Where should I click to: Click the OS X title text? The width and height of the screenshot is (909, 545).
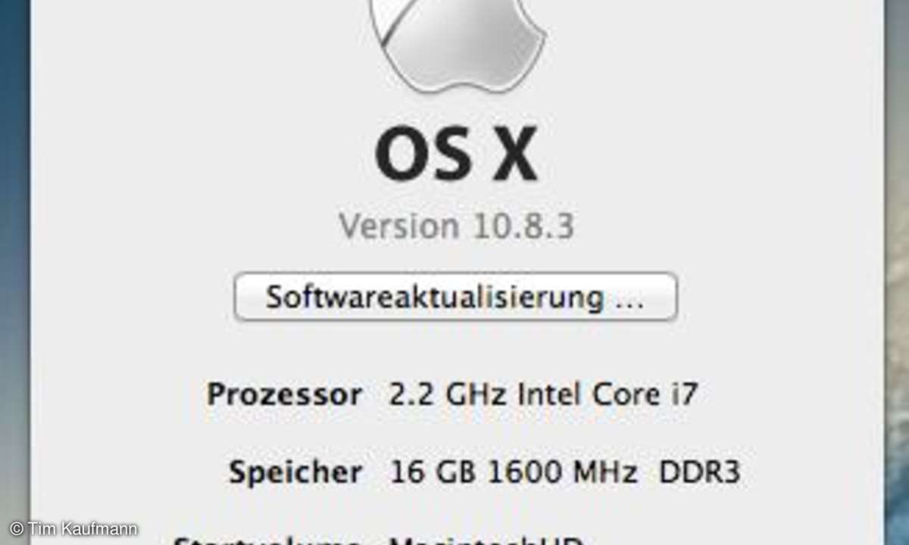(456, 156)
